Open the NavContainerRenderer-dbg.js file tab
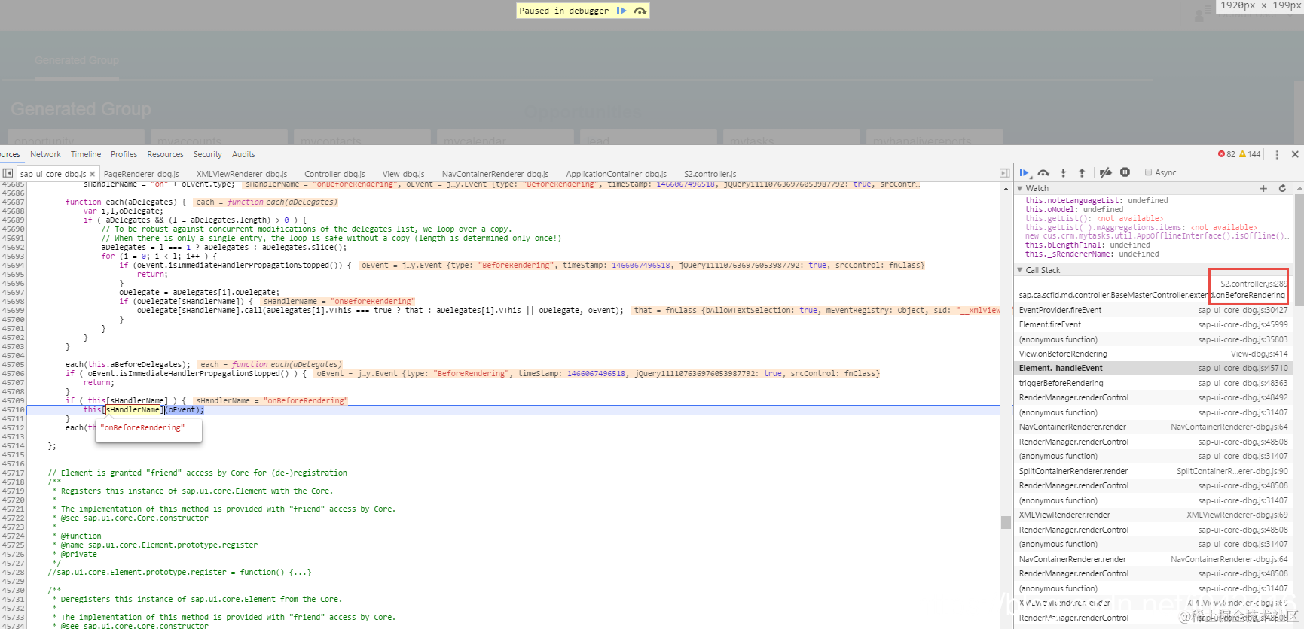 [495, 174]
